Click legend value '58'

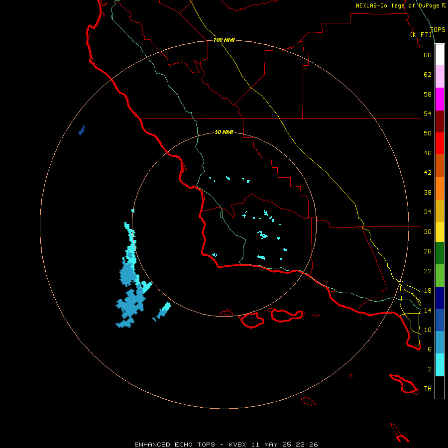[x=428, y=94]
